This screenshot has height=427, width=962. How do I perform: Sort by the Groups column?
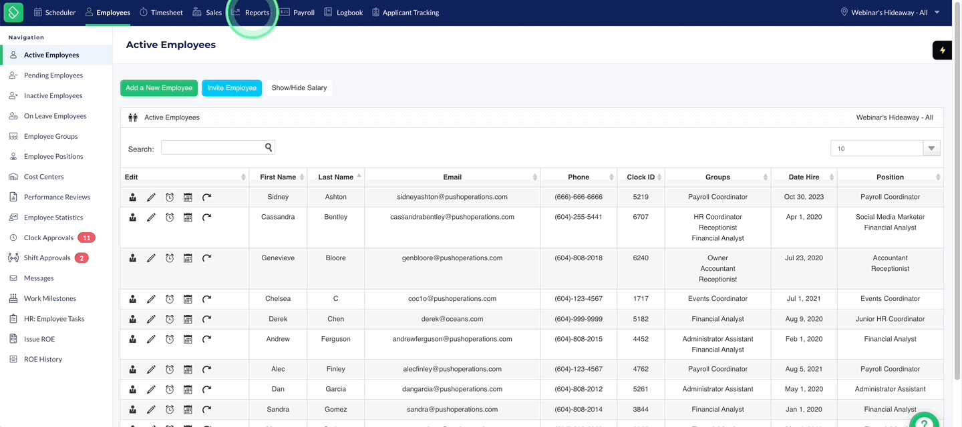[x=717, y=177]
